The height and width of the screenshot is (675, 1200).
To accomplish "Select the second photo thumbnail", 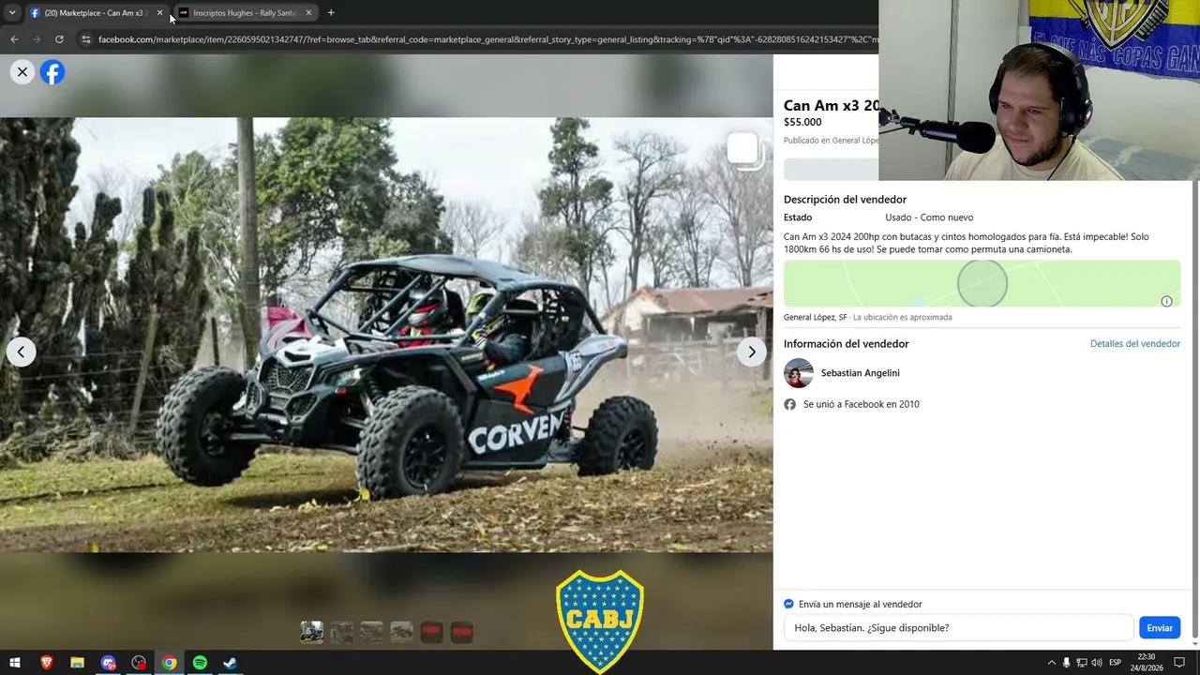I will click(x=342, y=632).
